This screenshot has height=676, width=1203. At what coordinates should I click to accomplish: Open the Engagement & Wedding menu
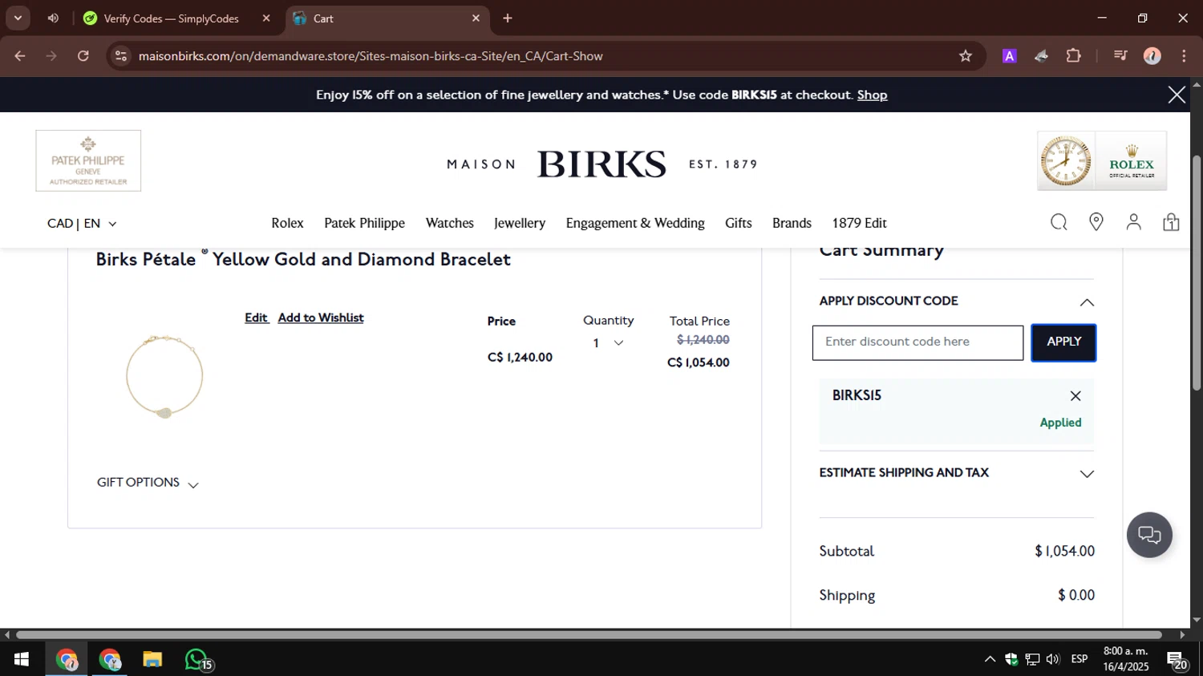(x=635, y=223)
